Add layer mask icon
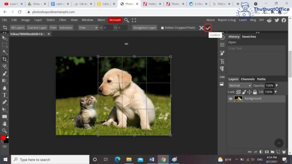This screenshot has height=164, width=292. pyautogui.click(x=267, y=152)
